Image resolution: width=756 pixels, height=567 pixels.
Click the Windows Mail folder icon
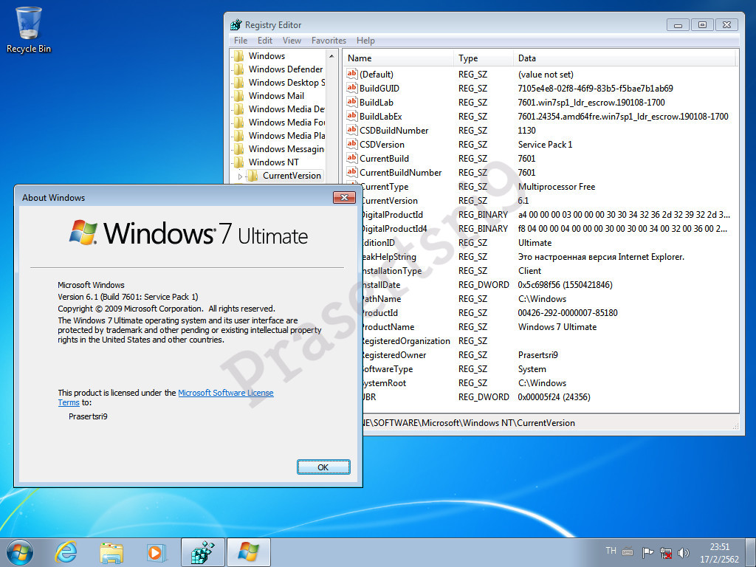[x=238, y=95]
